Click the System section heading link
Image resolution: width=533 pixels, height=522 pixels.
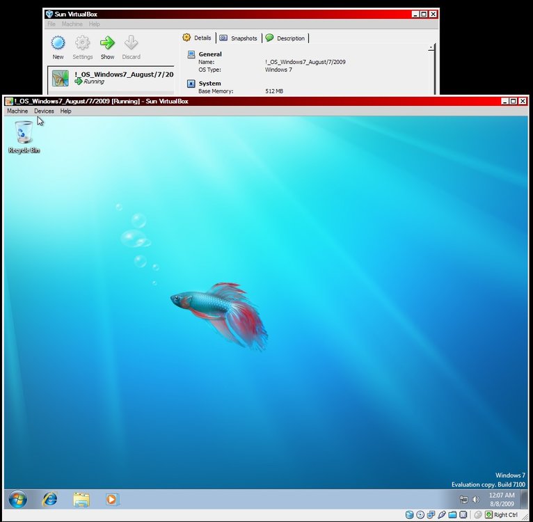click(209, 84)
